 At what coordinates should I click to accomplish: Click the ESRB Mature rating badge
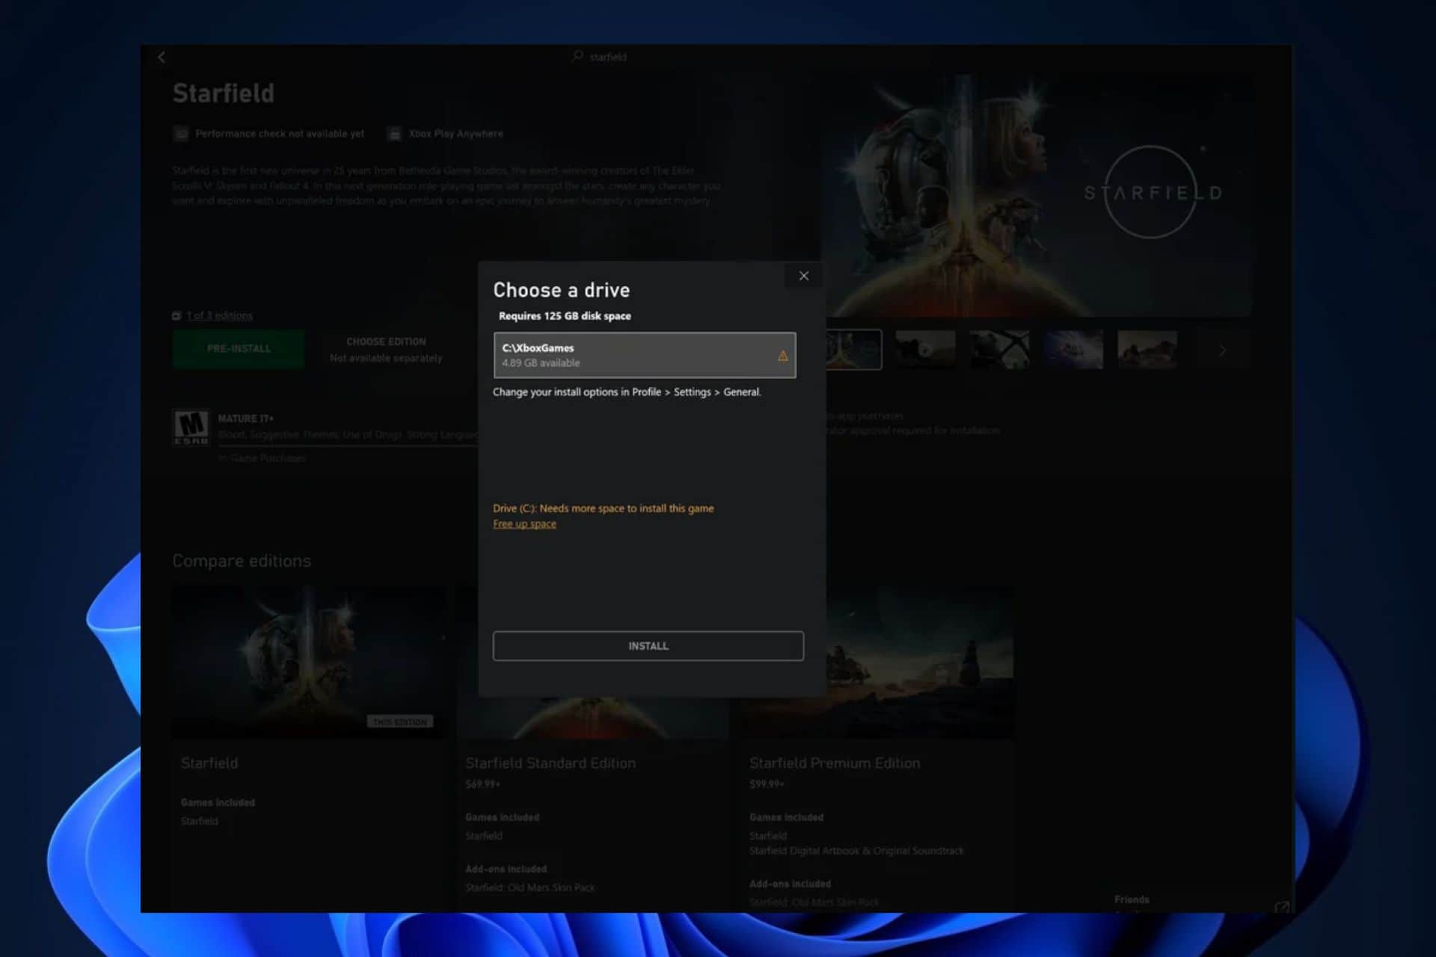tap(191, 428)
